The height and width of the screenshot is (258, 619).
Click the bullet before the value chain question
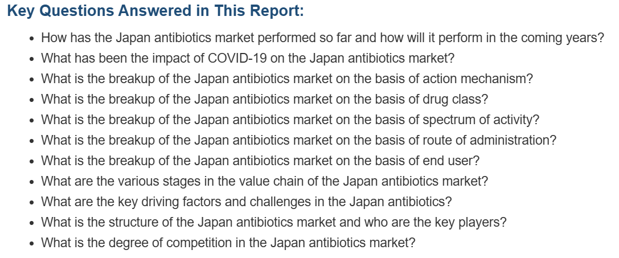(32, 182)
